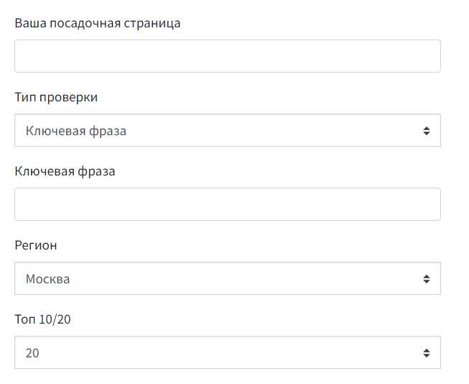This screenshot has height=384, width=469.
Task: Select the text box for the landing page URL
Action: click(x=227, y=56)
